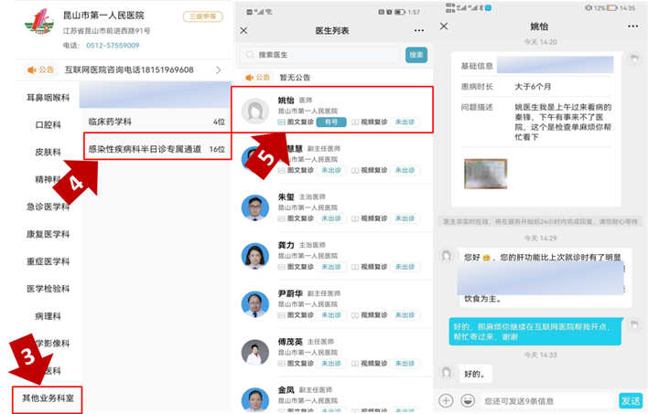648x414 pixels.
Task: Select the 其他业务科室 category
Action: (x=48, y=398)
